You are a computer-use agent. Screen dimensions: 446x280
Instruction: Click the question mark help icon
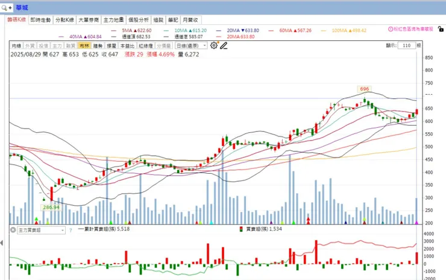pyautogui.click(x=71, y=231)
